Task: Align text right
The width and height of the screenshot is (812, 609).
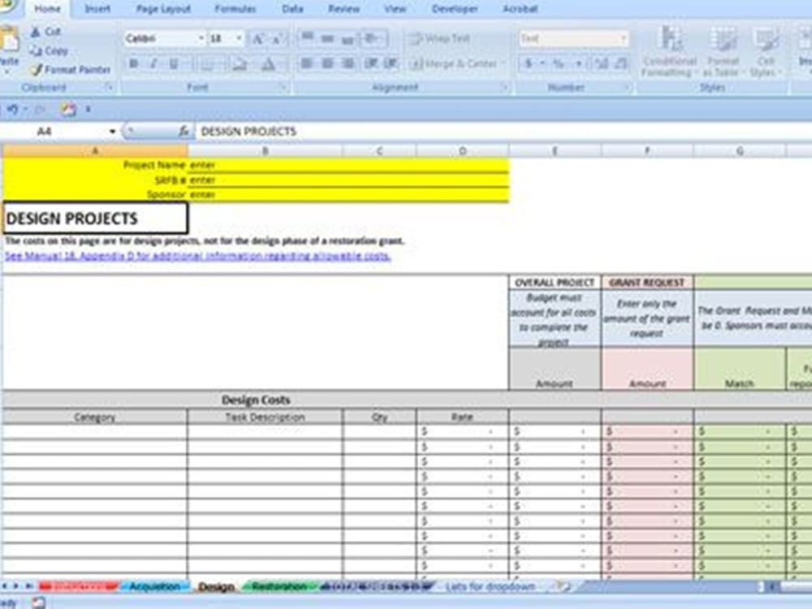Action: click(x=348, y=63)
